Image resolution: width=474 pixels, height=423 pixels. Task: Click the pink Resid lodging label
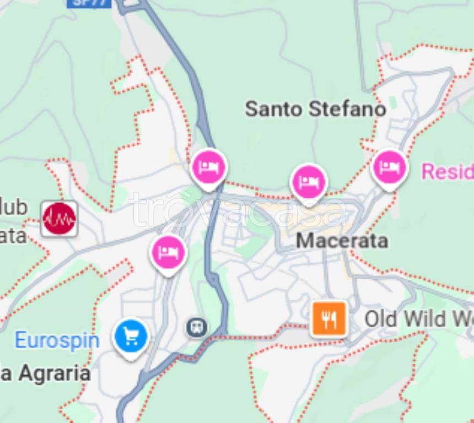[448, 171]
